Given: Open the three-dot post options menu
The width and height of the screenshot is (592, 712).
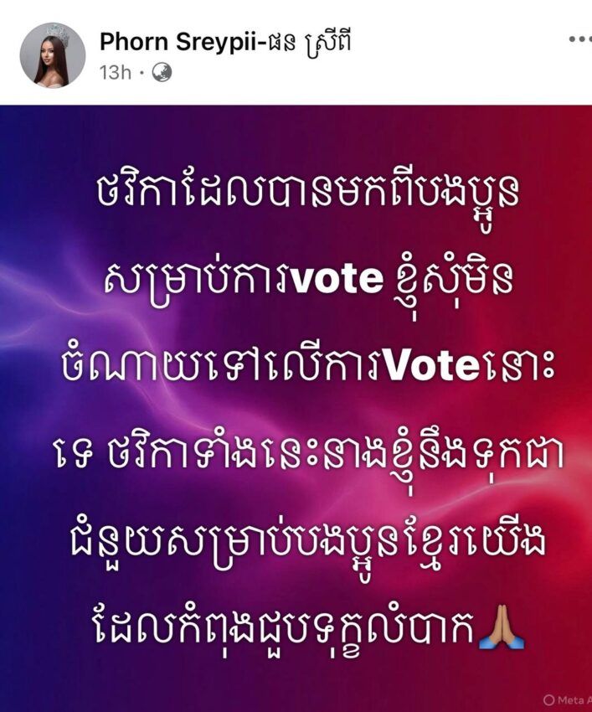Looking at the screenshot, I should [x=579, y=39].
